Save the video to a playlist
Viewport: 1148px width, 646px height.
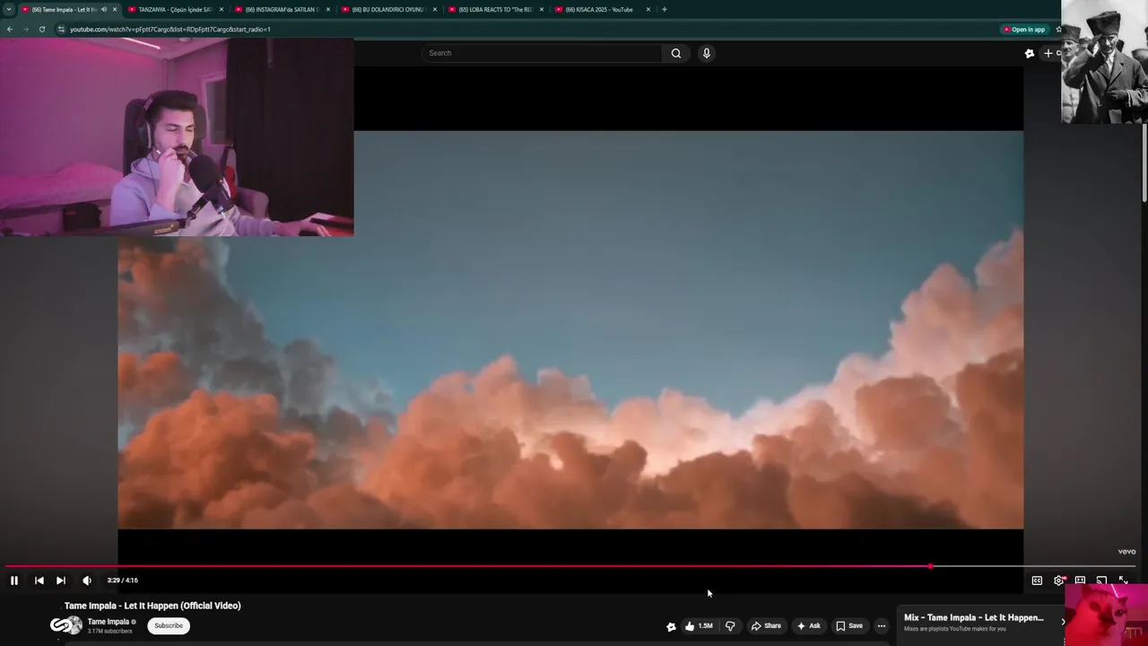click(x=848, y=626)
